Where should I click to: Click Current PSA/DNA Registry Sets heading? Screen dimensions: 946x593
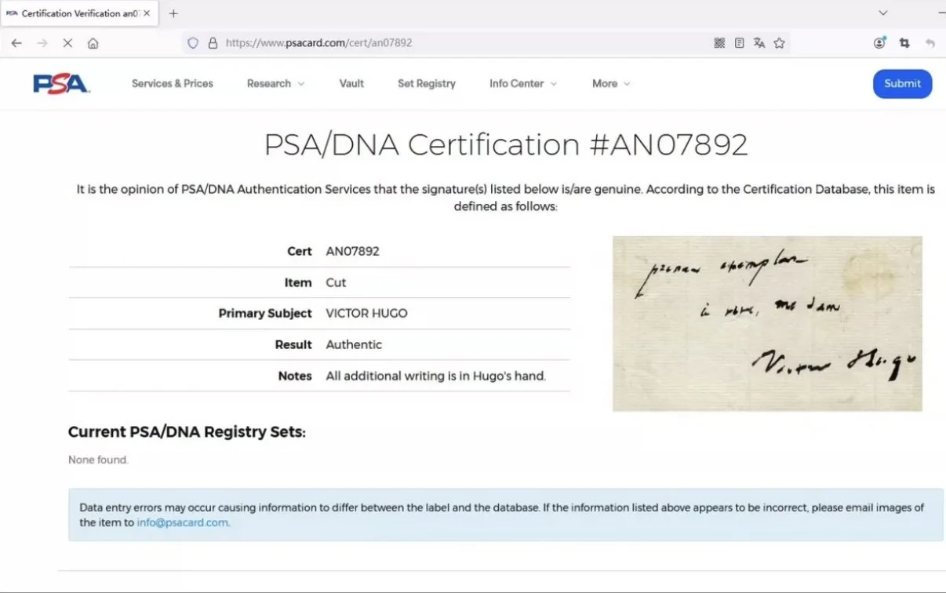187,432
